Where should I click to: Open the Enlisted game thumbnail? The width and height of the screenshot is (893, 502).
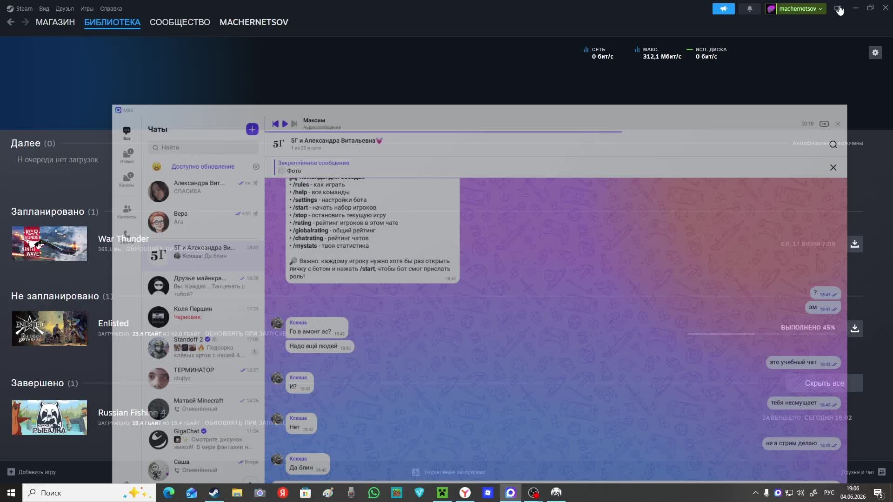[x=49, y=328]
